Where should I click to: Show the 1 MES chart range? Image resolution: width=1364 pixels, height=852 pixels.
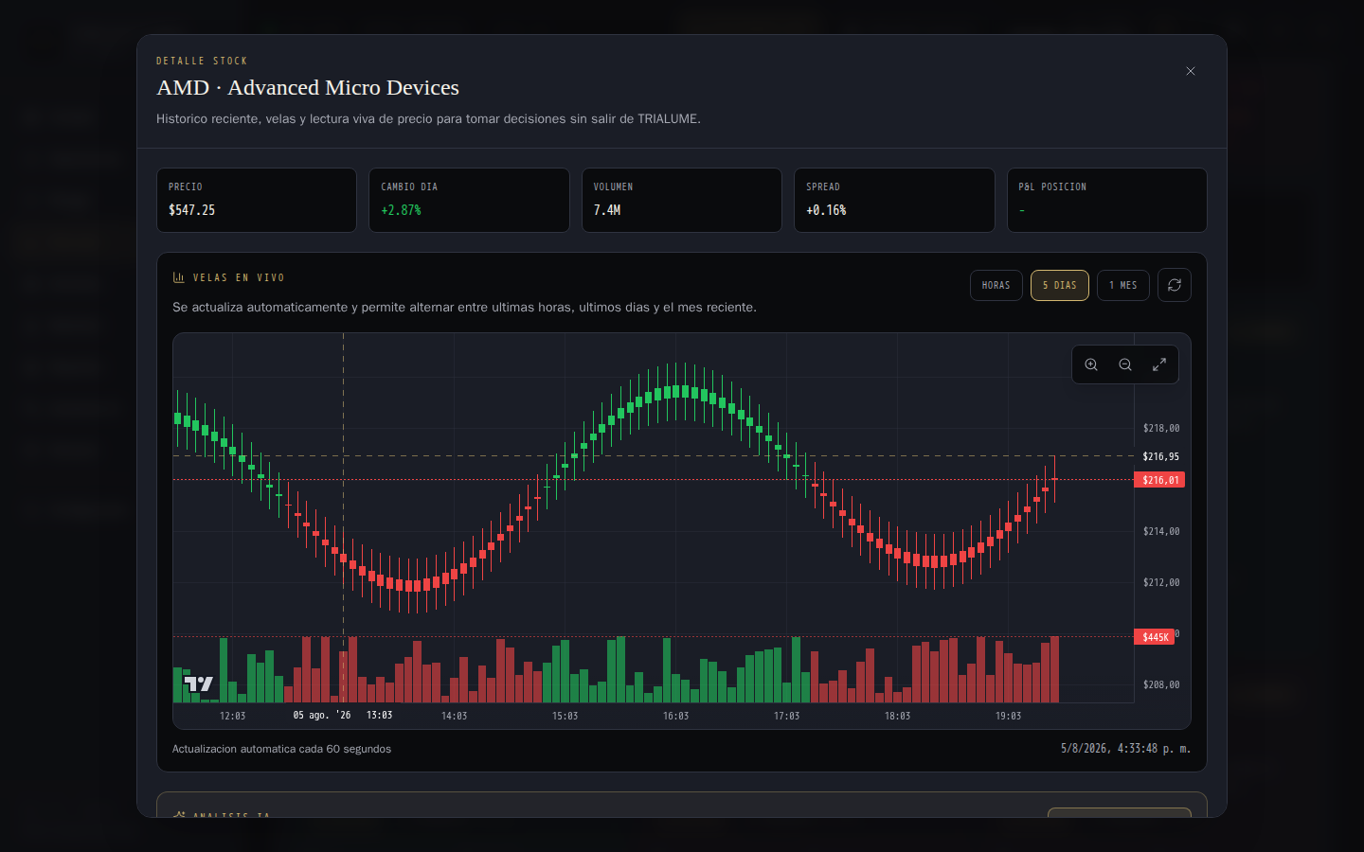(1123, 285)
